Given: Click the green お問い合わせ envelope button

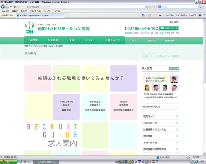Looking at the screenshot, I should click(169, 28).
